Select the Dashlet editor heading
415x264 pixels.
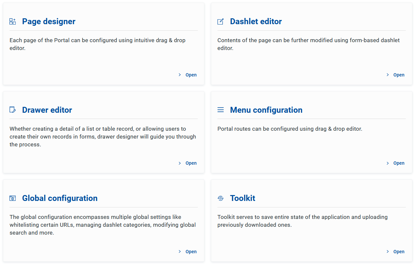coord(256,22)
